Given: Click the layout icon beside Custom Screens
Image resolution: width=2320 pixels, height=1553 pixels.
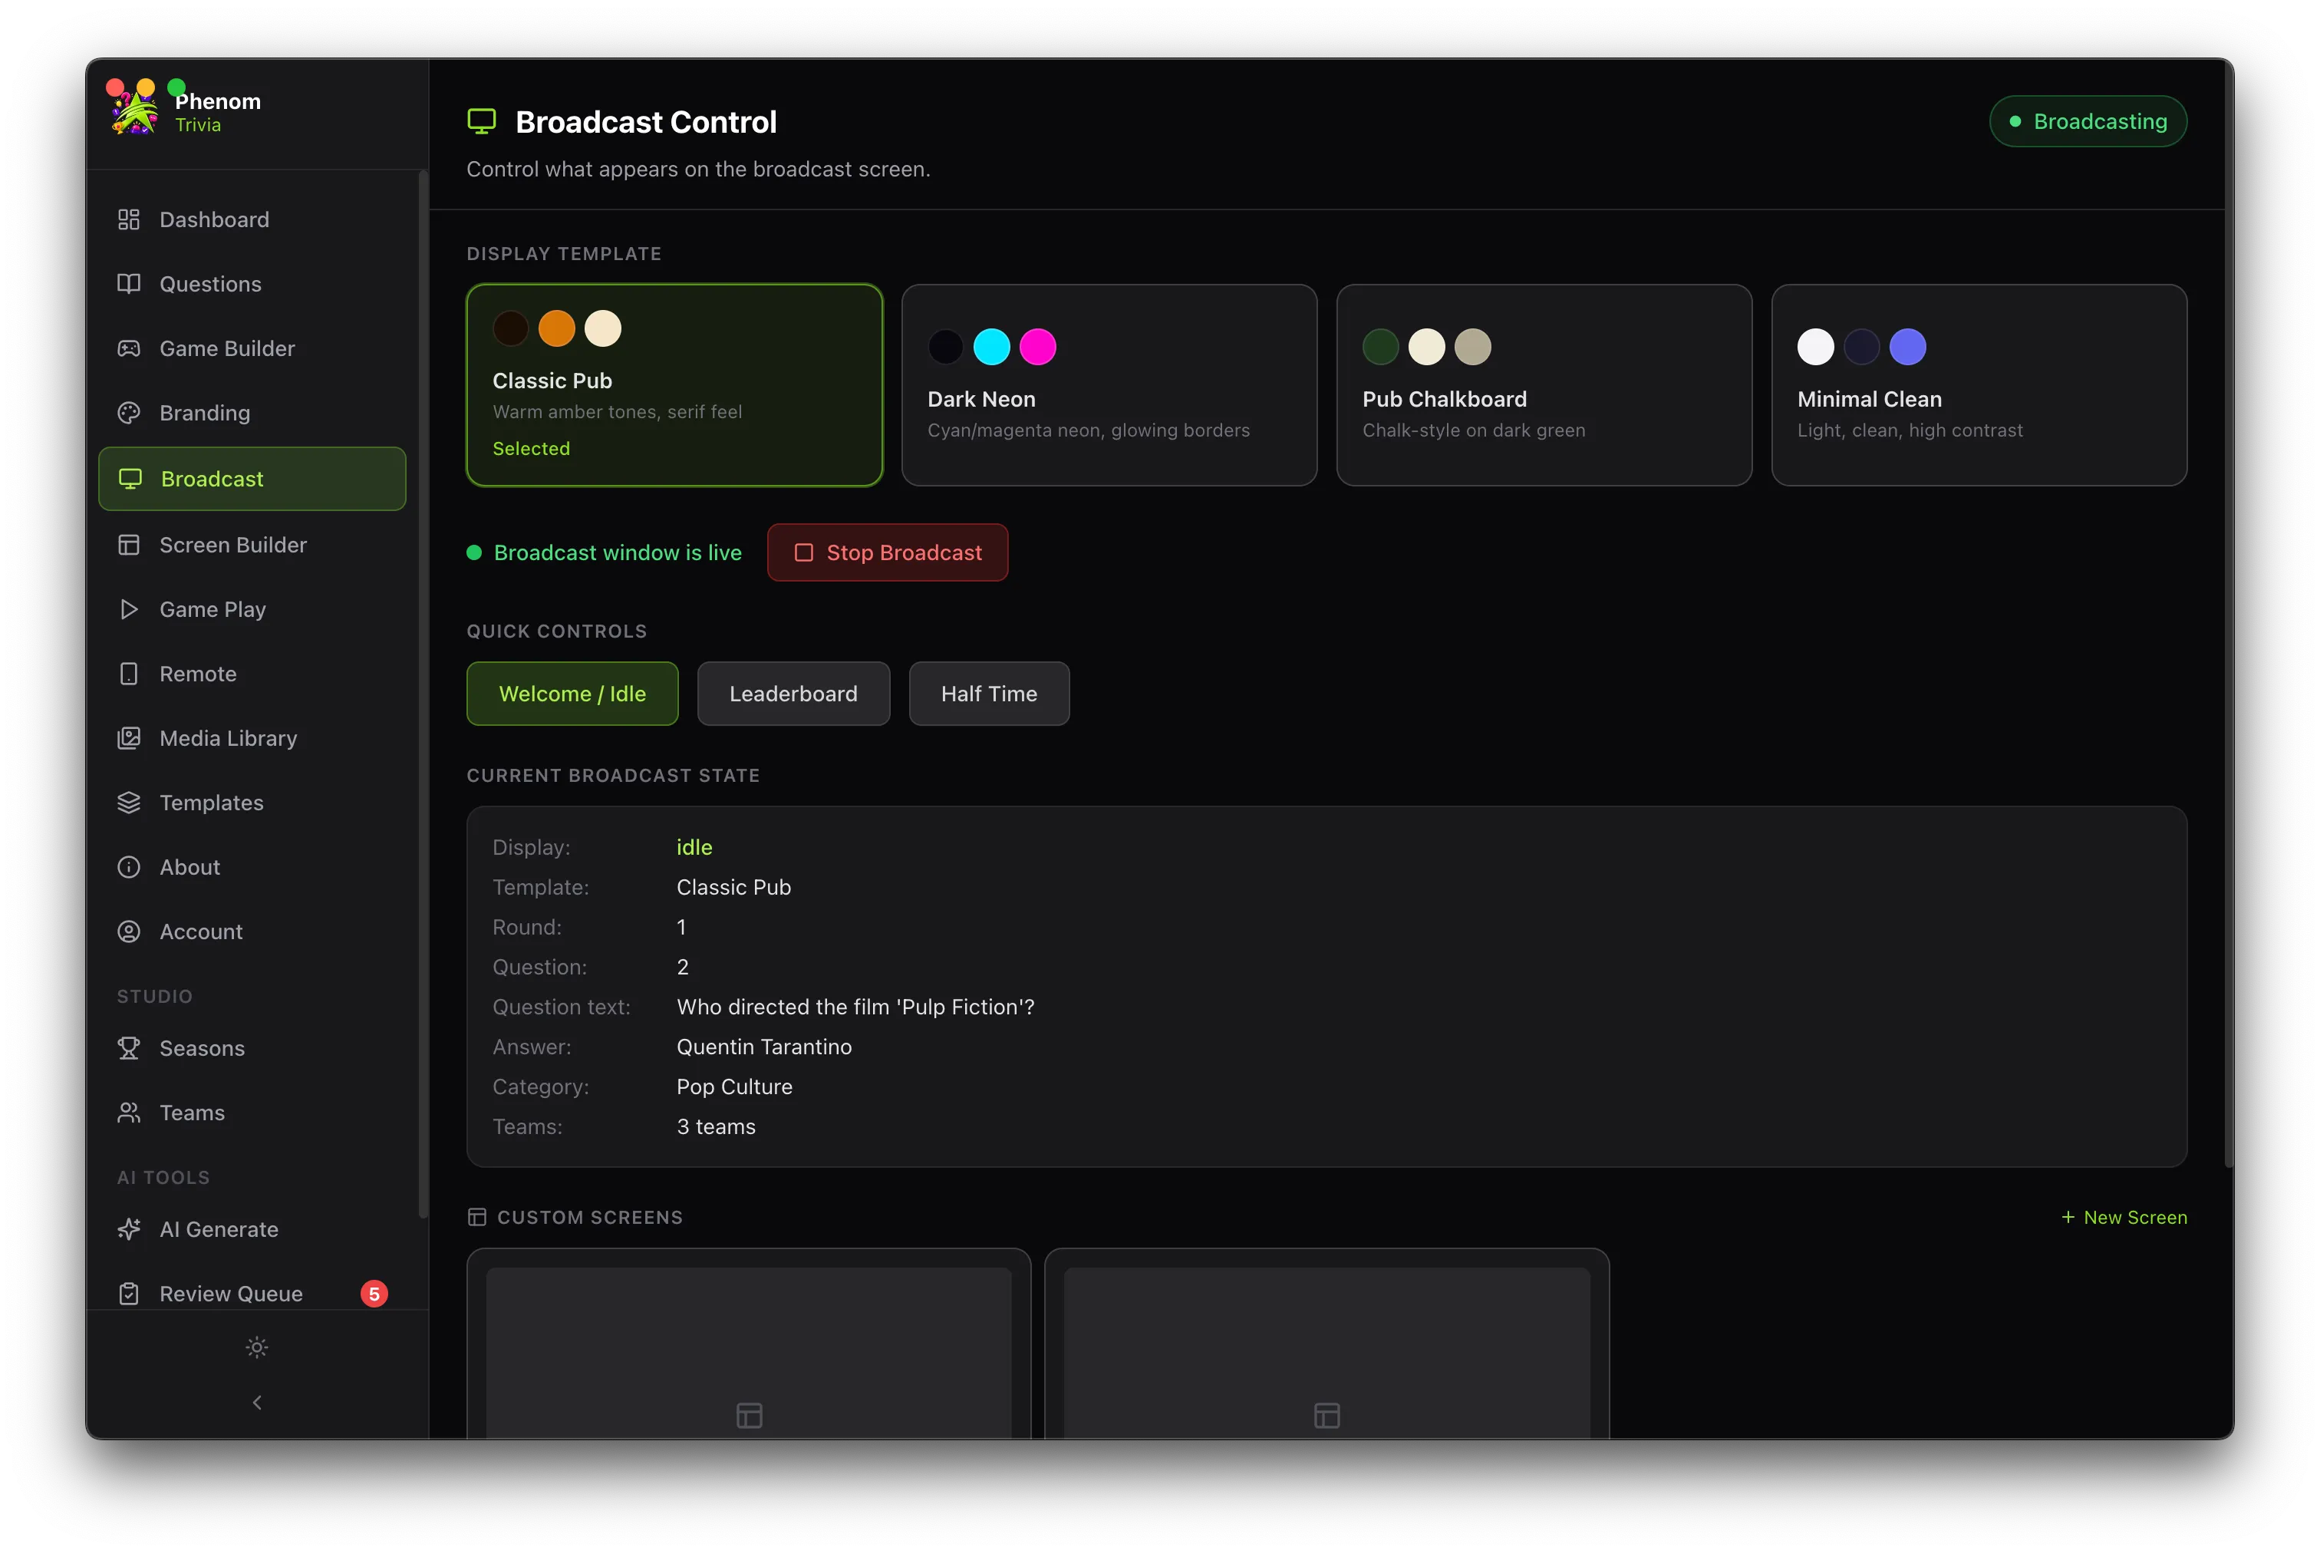Looking at the screenshot, I should coord(477,1217).
